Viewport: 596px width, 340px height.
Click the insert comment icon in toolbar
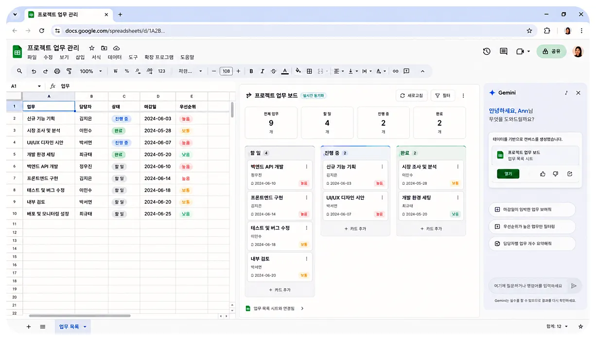click(406, 71)
